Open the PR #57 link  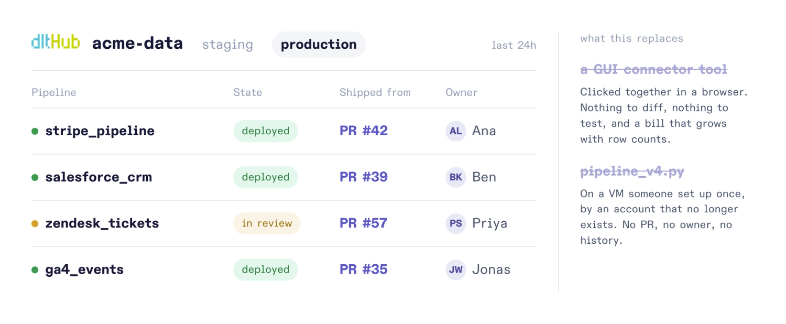coord(364,223)
